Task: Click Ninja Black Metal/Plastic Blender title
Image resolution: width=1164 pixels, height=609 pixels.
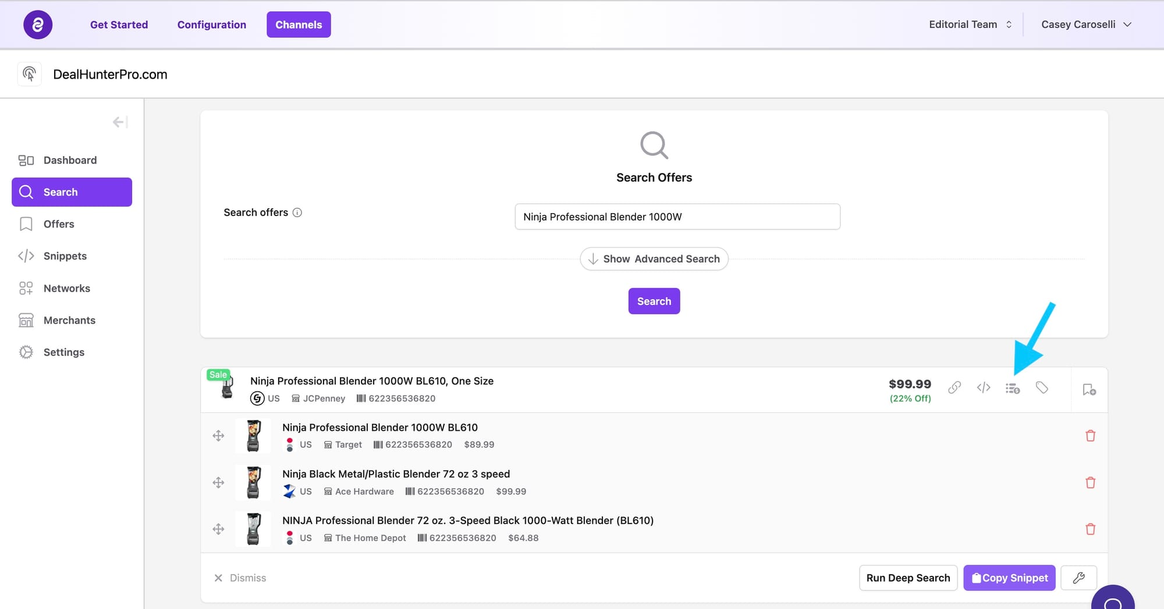Action: pos(396,474)
